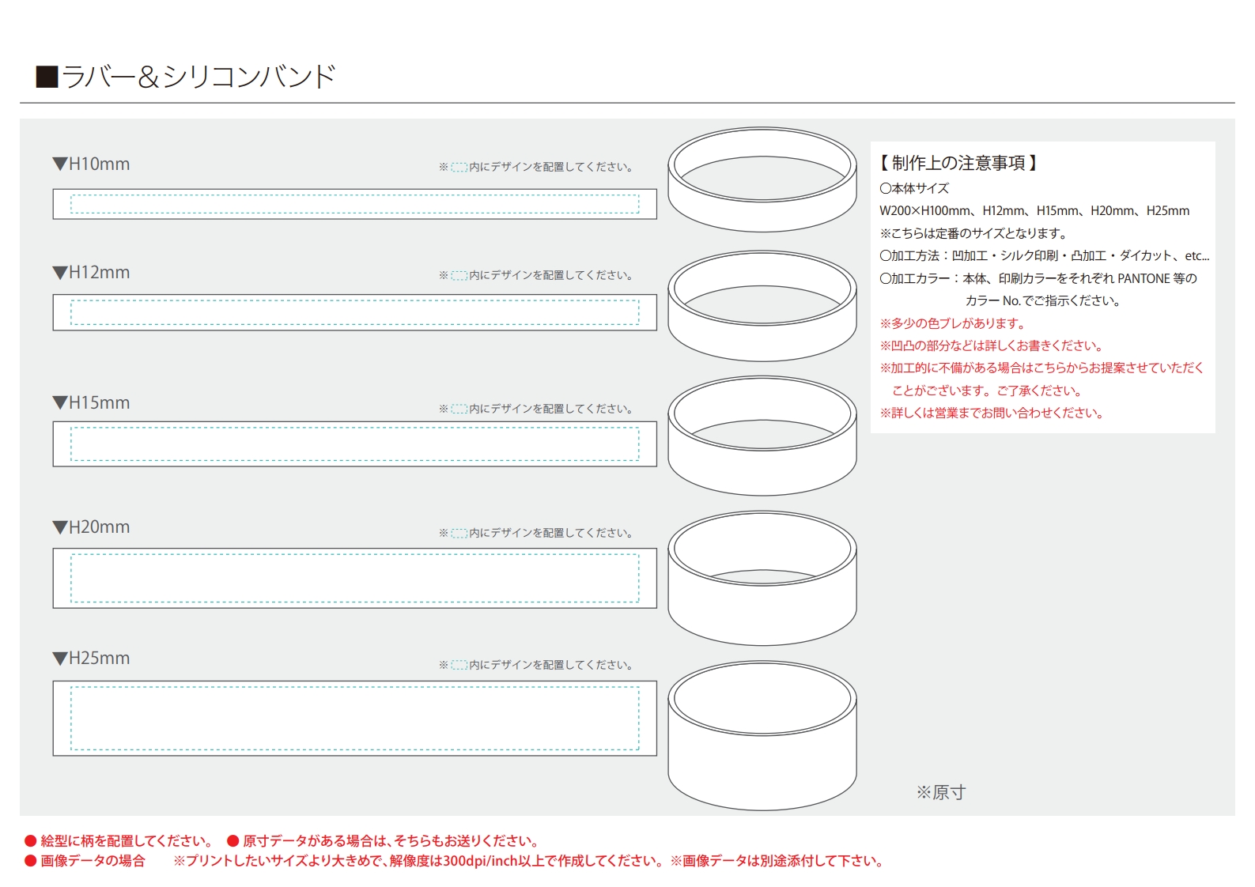
Task: Click the ラバー&シリコンバンド page title
Action: (186, 77)
